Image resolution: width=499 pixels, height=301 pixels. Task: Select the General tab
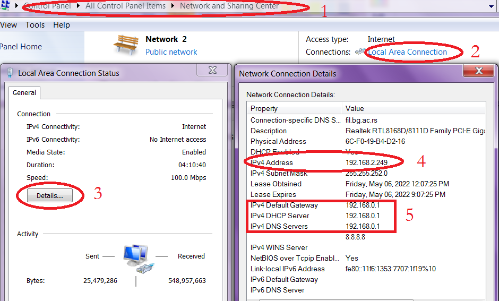pyautogui.click(x=24, y=92)
